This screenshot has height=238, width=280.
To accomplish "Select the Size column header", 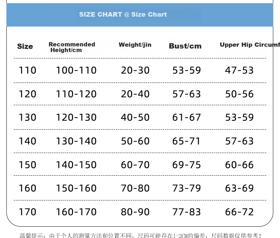I will (25, 46).
